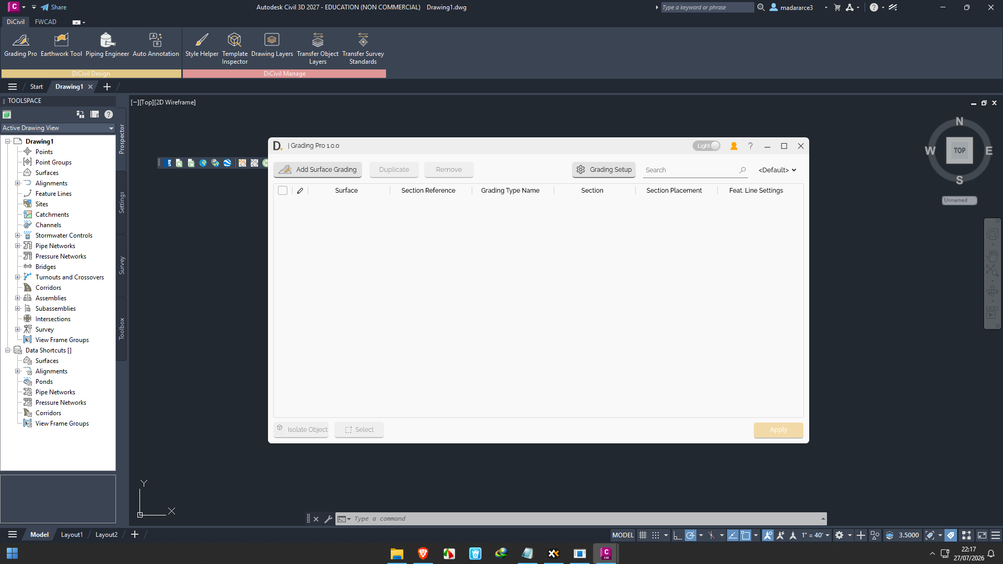Viewport: 1003px width, 564px height.
Task: Expand the Pipe Networks node under Drawing1
Action: [17, 246]
